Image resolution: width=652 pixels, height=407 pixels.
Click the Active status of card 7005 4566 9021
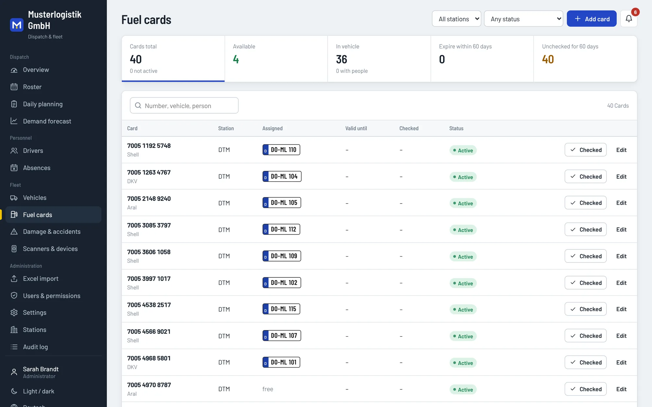(463, 336)
